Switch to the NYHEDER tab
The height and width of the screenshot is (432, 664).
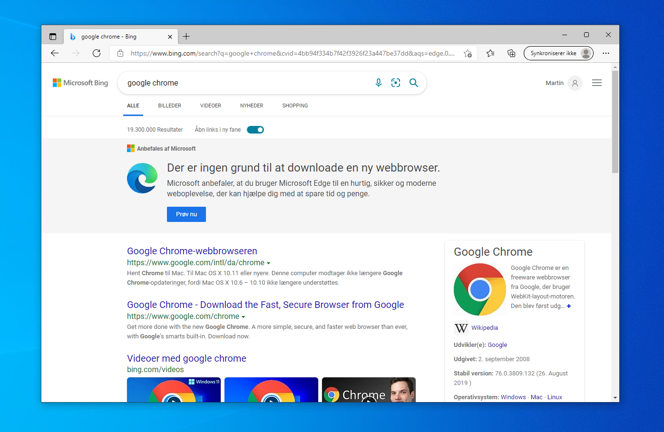(x=251, y=106)
